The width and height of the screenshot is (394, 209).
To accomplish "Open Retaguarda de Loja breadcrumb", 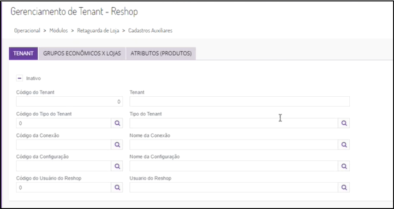I will [97, 30].
